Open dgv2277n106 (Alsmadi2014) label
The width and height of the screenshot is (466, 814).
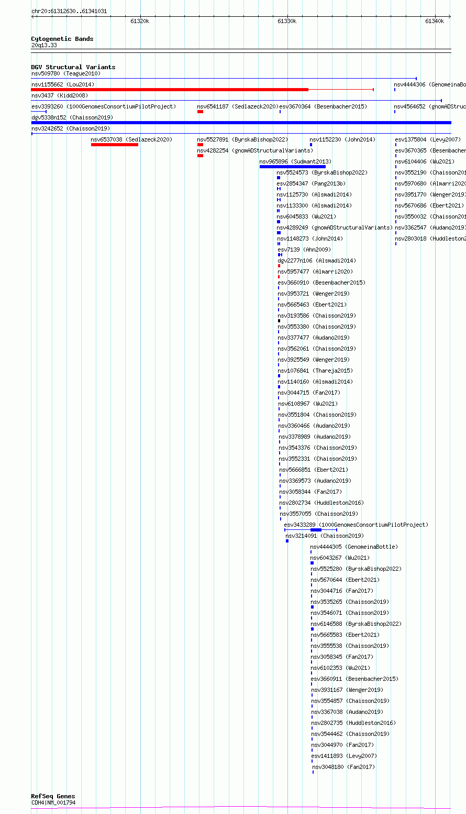[317, 261]
